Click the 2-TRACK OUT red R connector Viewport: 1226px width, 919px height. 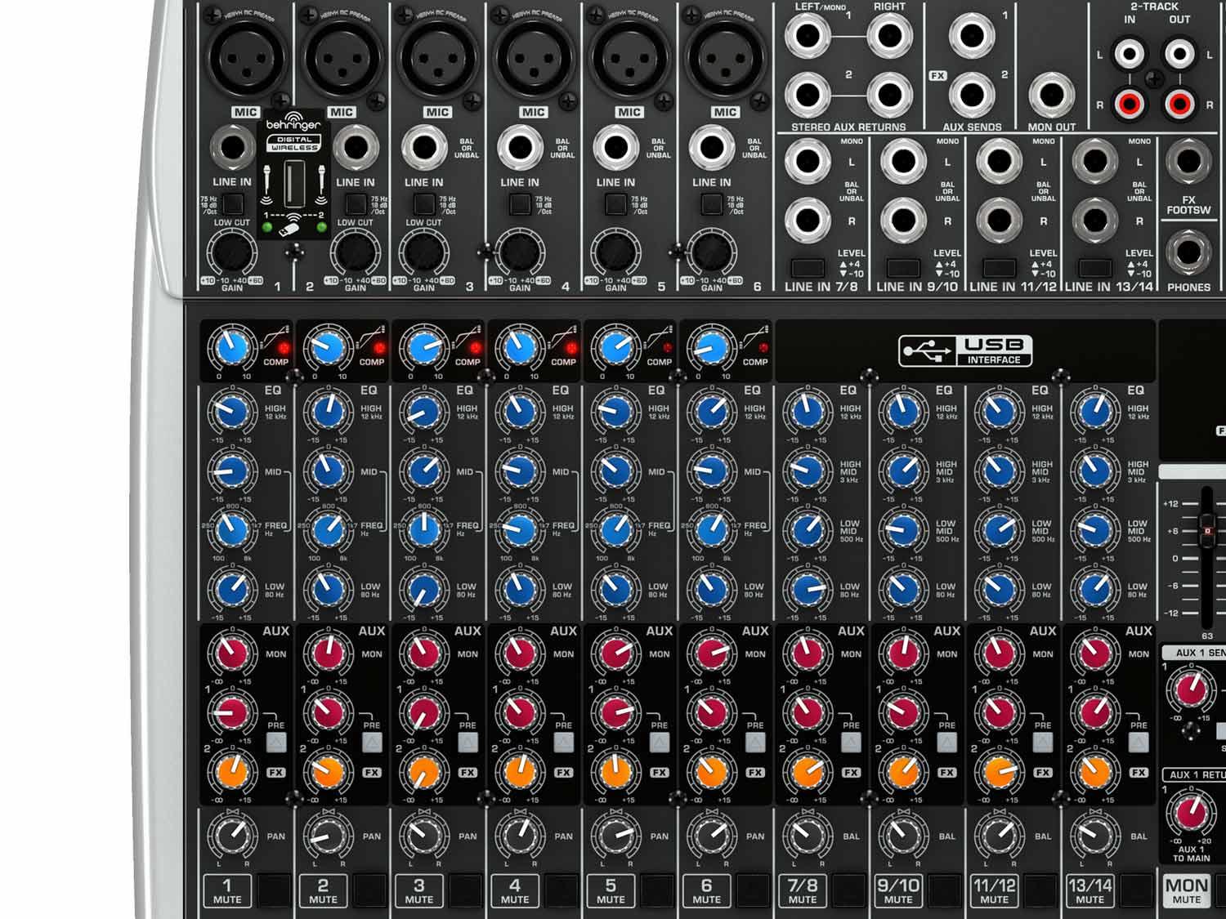coord(1179,104)
